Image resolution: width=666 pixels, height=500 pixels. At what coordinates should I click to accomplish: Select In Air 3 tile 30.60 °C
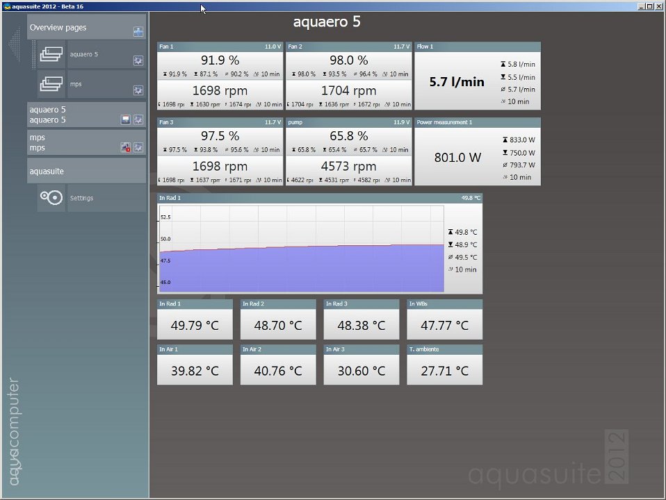pos(362,365)
